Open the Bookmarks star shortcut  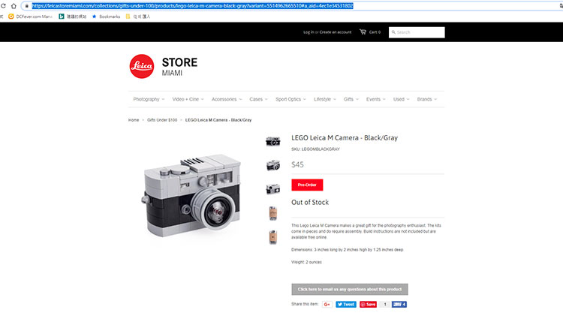106,17
